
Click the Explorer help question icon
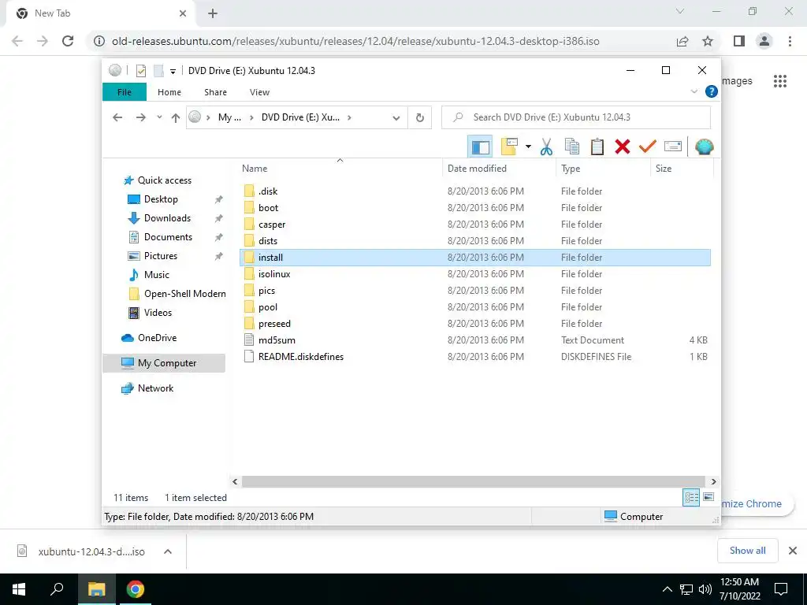tap(712, 91)
